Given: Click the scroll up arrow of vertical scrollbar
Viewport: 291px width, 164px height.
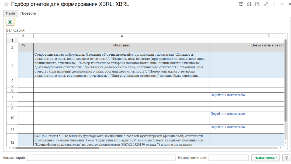Looking at the screenshot, I should coord(285,36).
